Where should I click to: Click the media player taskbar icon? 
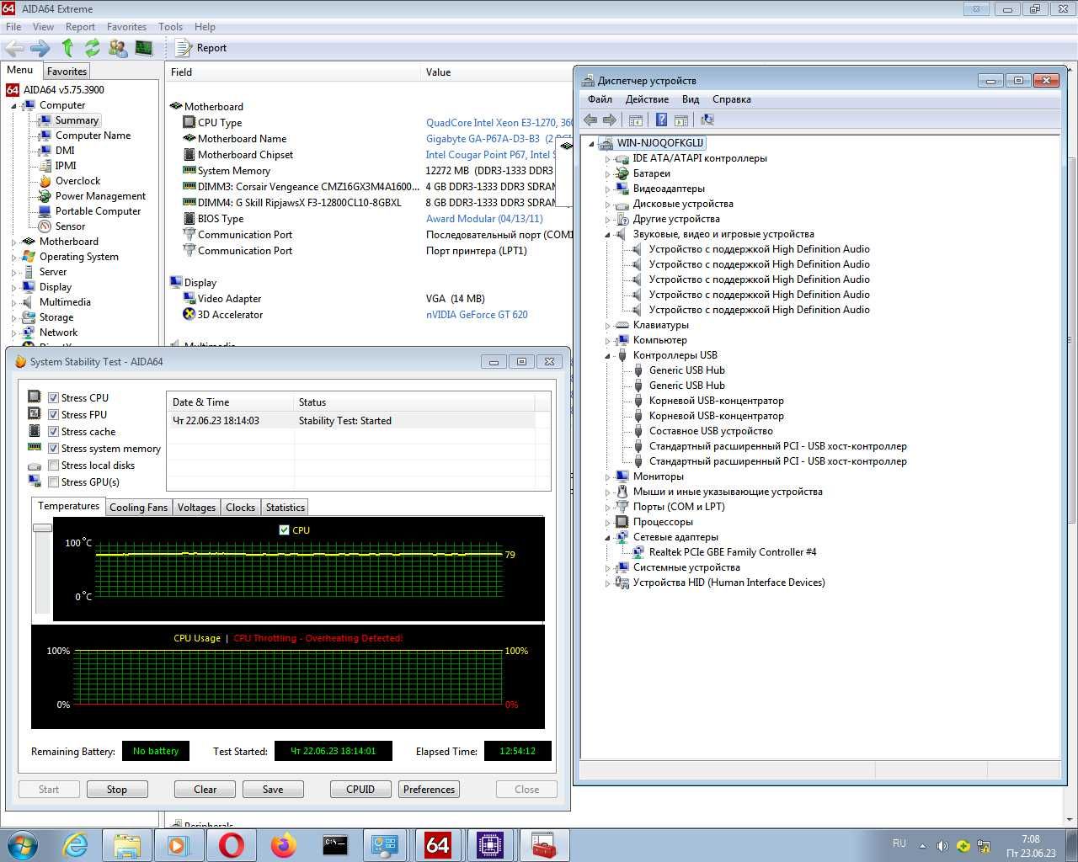coord(179,844)
